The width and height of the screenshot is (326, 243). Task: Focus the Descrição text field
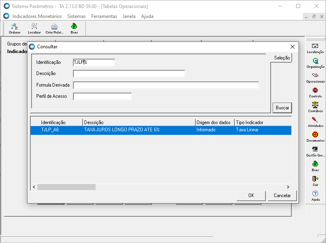(x=129, y=74)
